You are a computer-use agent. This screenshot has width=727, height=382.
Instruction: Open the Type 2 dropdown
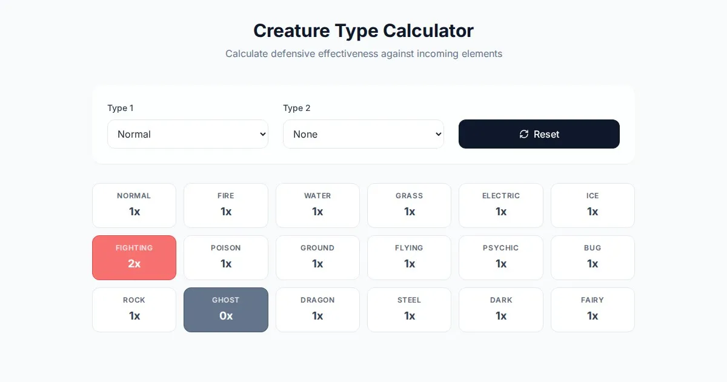point(363,134)
